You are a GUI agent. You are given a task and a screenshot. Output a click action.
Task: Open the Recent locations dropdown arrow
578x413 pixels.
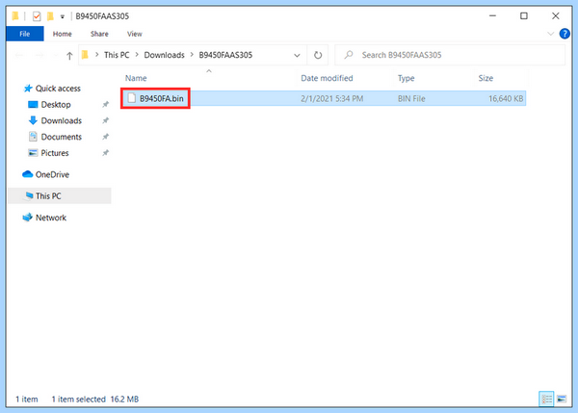coord(56,55)
